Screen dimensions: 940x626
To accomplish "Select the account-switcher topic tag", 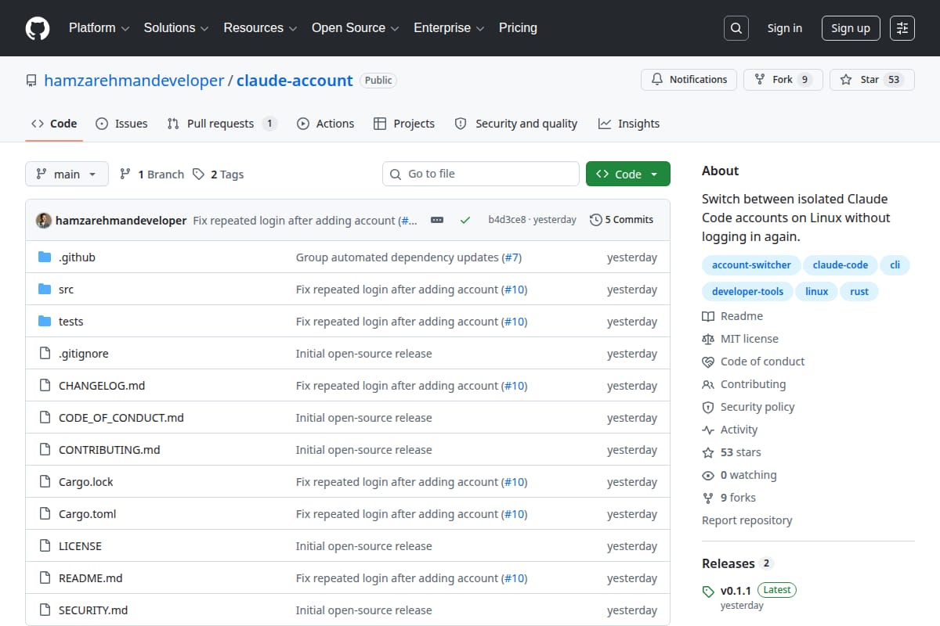I will (x=752, y=265).
